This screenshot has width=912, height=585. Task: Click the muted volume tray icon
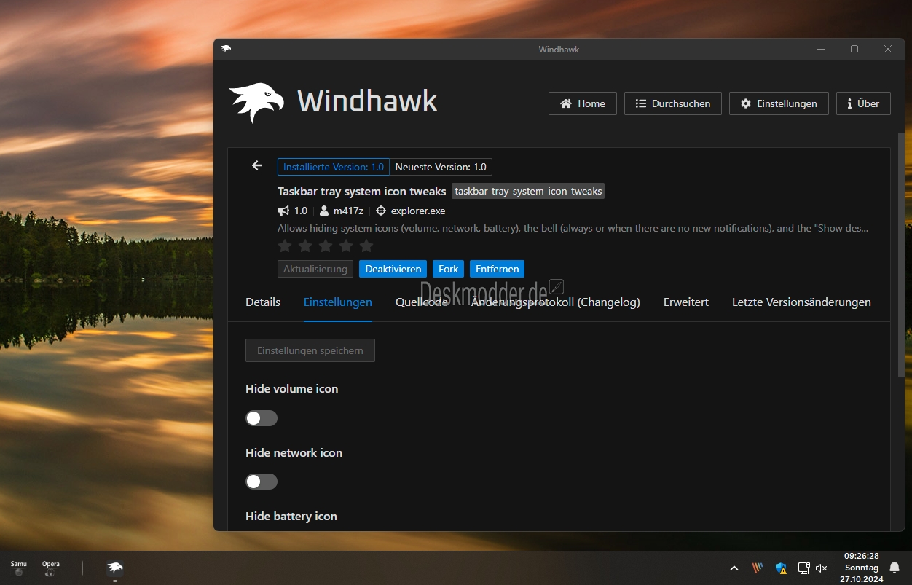click(822, 568)
